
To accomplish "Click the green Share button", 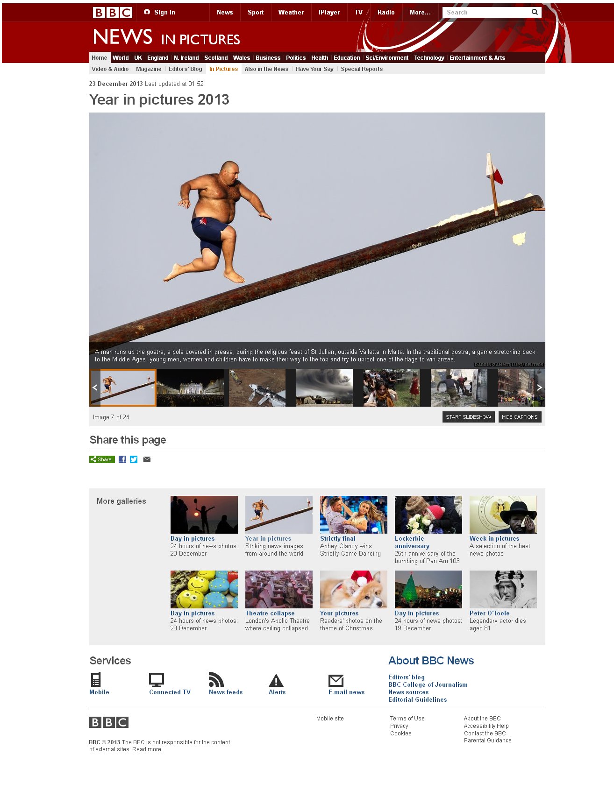I will (x=102, y=459).
